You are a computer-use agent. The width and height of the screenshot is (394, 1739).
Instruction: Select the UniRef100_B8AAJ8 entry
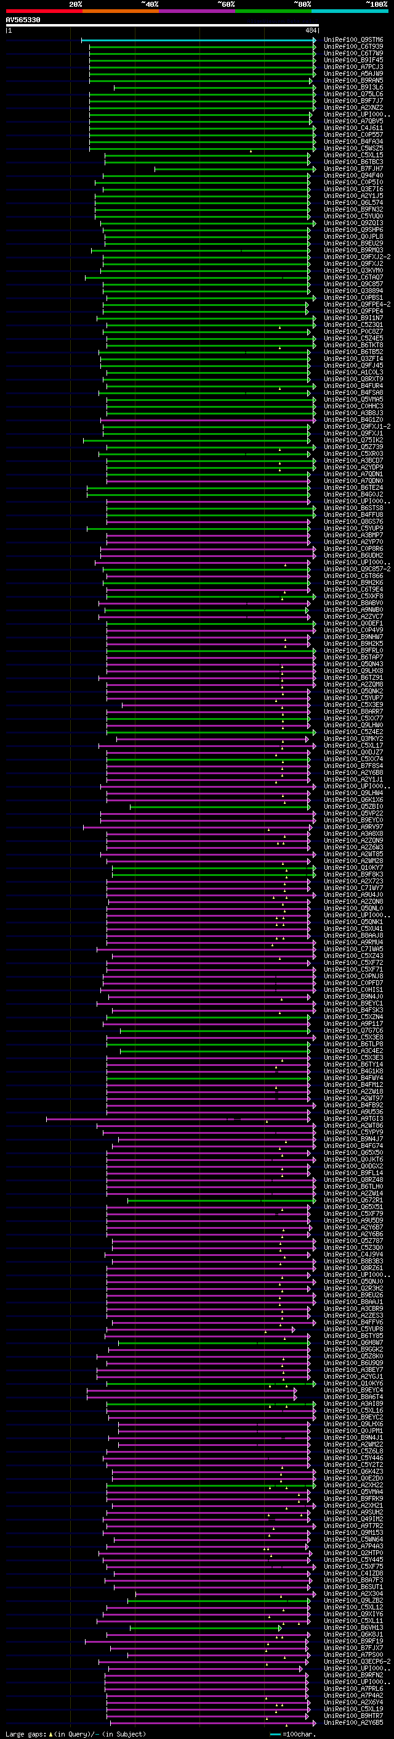pyautogui.click(x=353, y=936)
